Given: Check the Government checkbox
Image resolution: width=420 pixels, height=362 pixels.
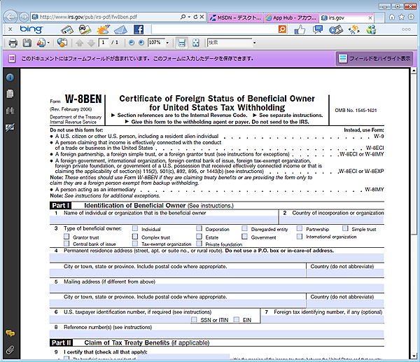Looking at the screenshot, I should click(x=244, y=237).
